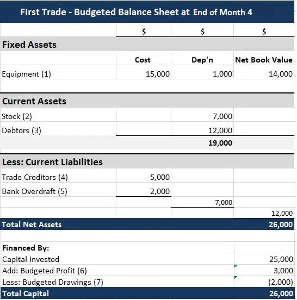Image resolution: width=297 pixels, height=300 pixels.
Task: Click the Equipment cost cell showing 15,000
Action: coord(144,74)
